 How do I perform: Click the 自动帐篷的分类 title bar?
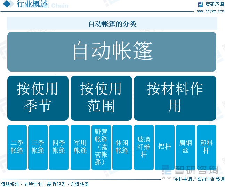112,23
